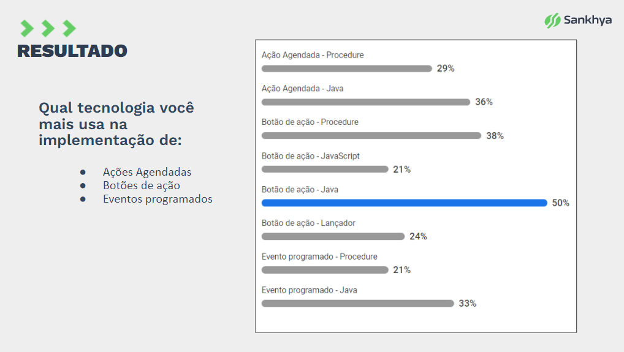Select the Botão de ação - Lançador bar
This screenshot has width=624, height=352.
coord(333,236)
